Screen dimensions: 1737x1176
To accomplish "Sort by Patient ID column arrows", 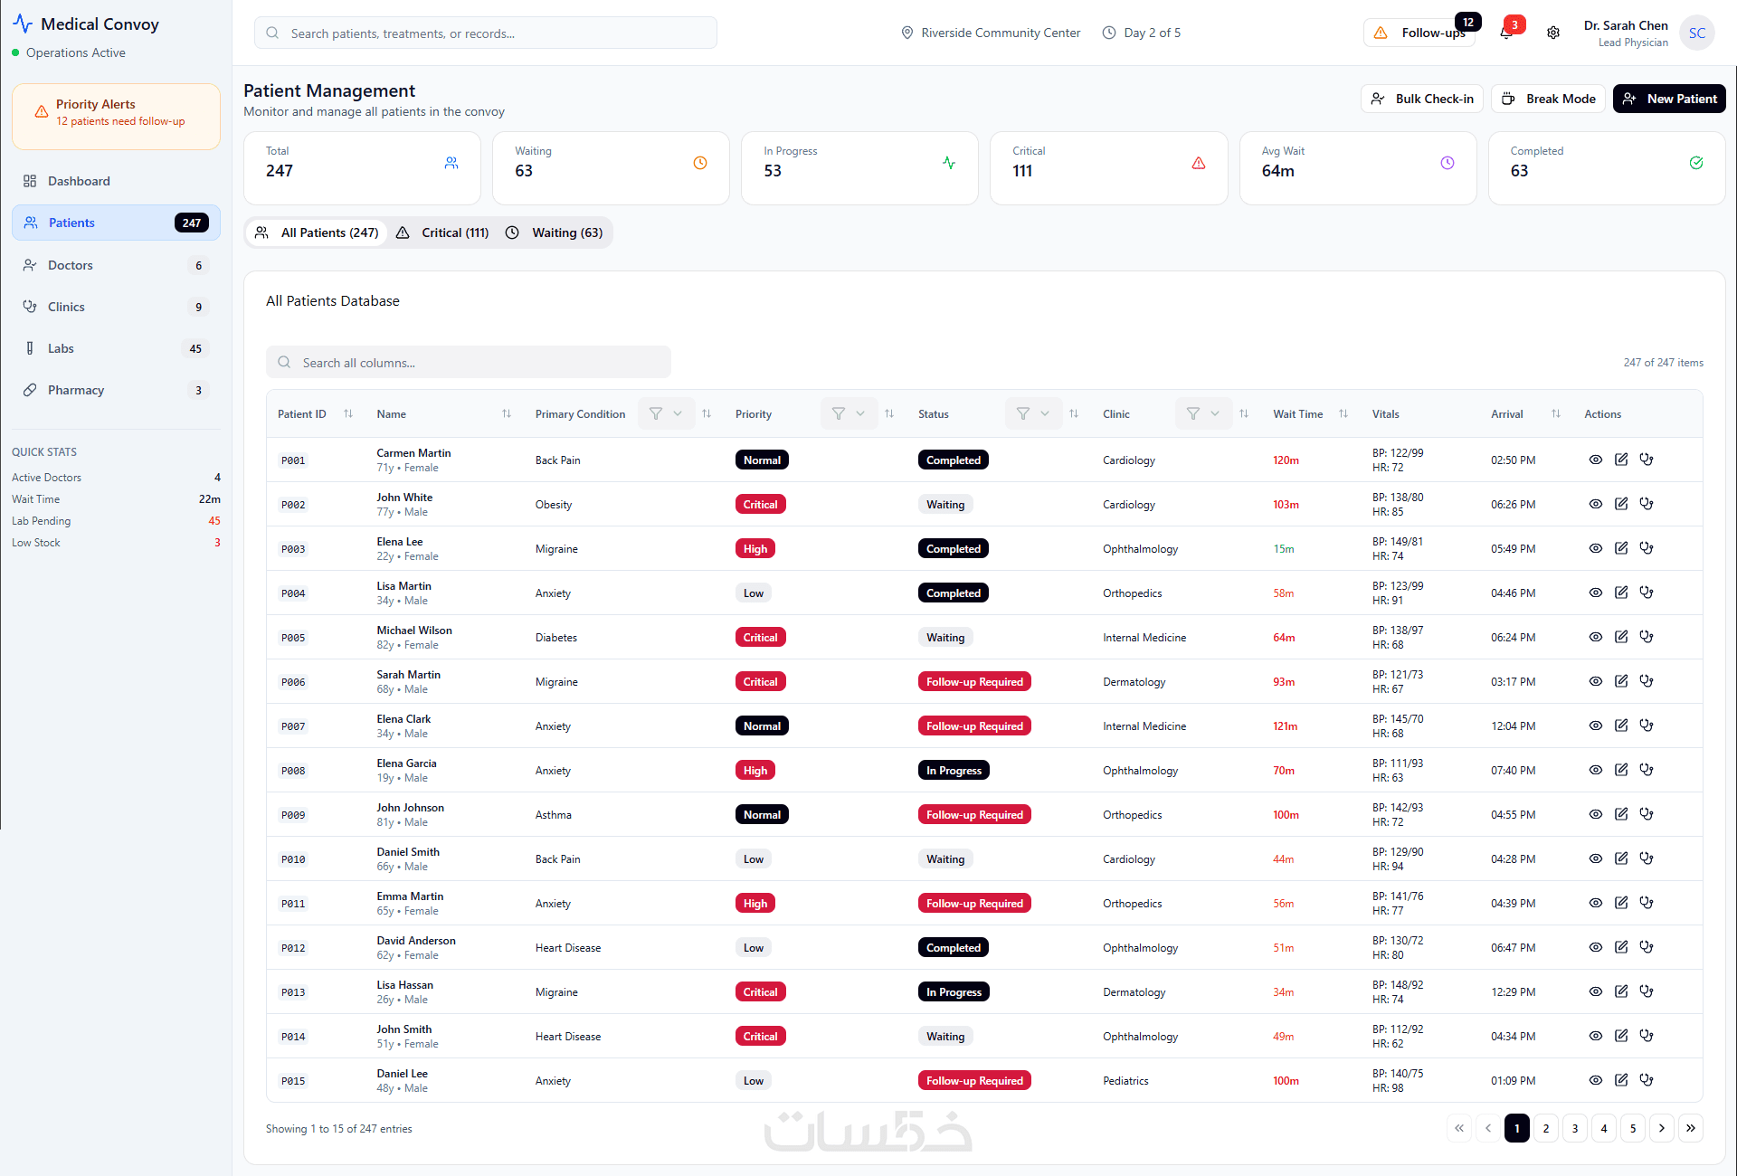I will point(348,414).
